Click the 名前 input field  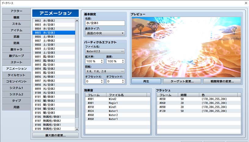pos(105,23)
